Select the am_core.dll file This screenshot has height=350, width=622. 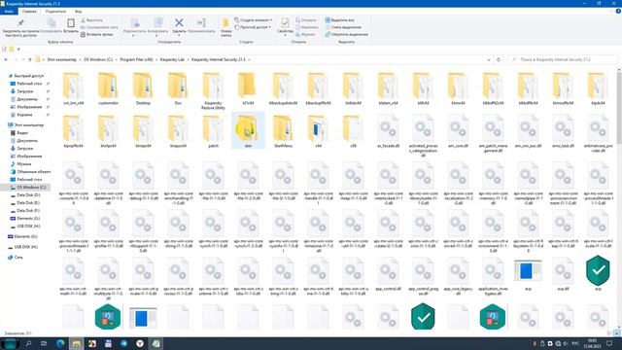pos(458,131)
